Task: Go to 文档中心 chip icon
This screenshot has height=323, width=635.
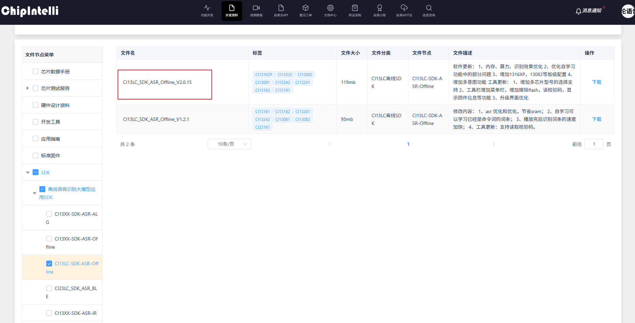Action: (330, 11)
